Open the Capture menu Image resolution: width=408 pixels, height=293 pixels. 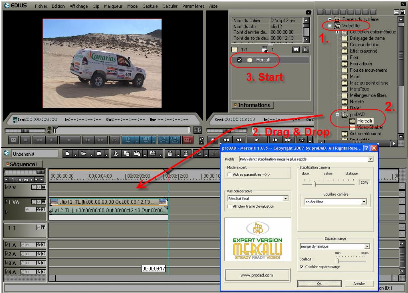[x=151, y=7]
